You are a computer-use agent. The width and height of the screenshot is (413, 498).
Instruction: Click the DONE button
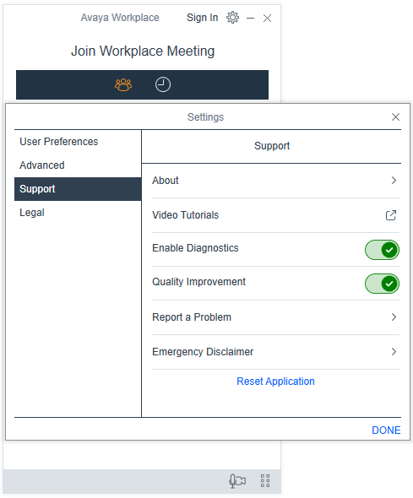tap(386, 430)
